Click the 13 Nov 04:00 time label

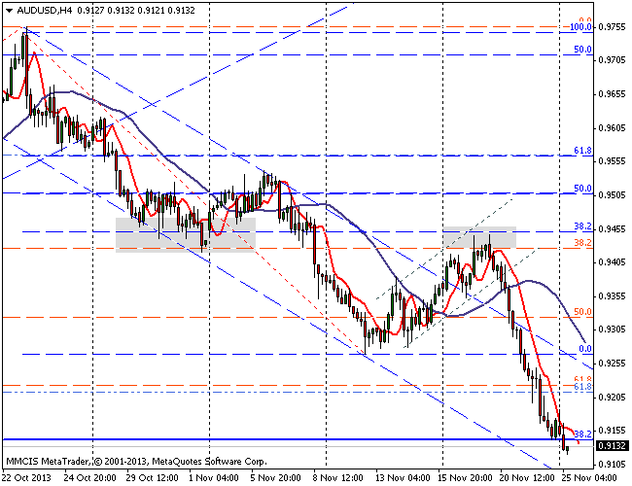(403, 478)
